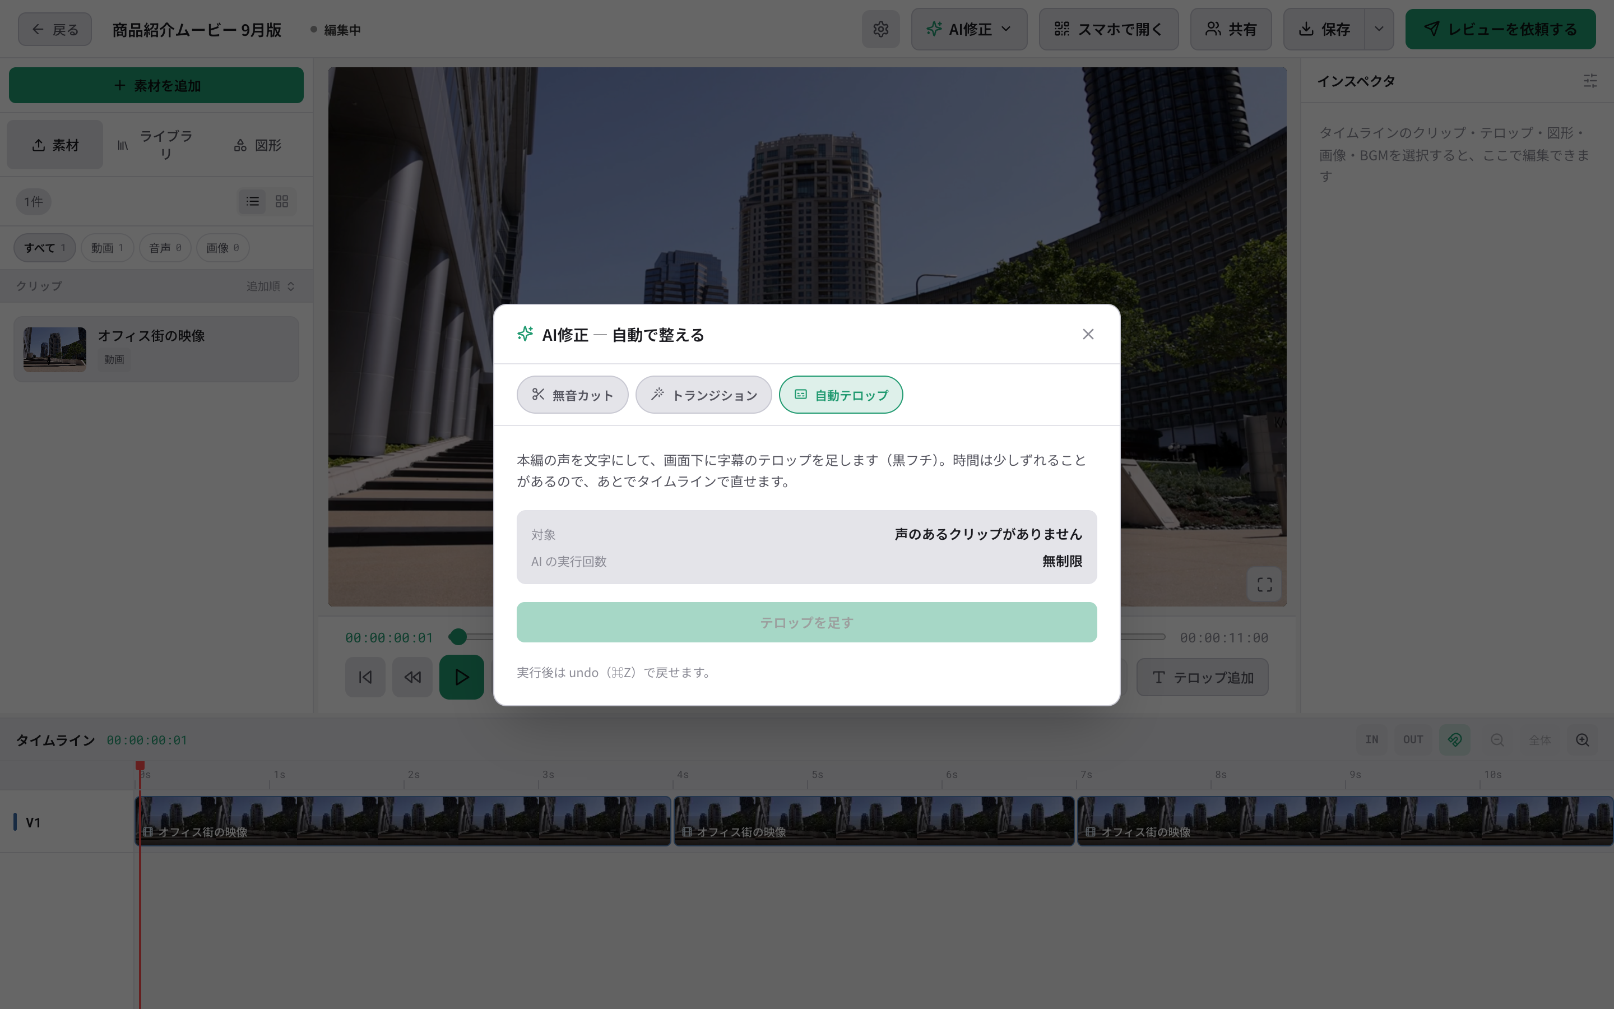The width and height of the screenshot is (1614, 1009).
Task: Open the 追加順 sort dropdown
Action: pyautogui.click(x=270, y=286)
